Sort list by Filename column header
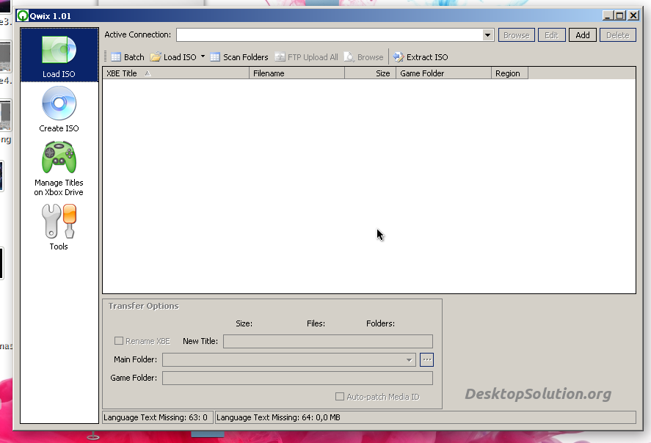 tap(297, 73)
